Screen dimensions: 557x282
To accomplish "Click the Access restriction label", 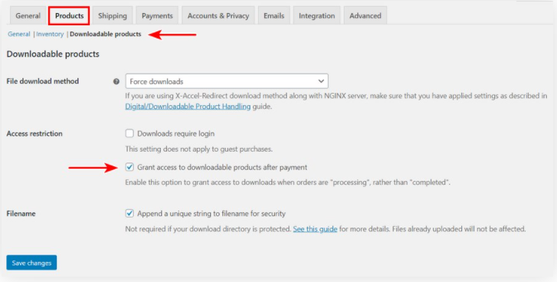I will pos(34,133).
